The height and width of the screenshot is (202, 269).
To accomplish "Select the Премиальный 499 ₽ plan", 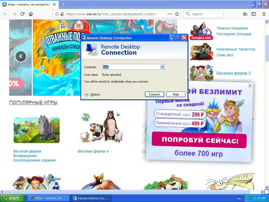I will point(179,123).
